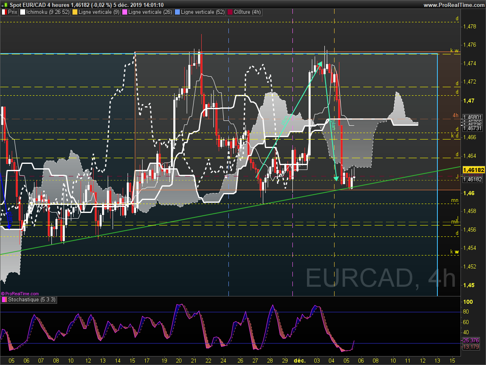
Task: Click the 21 date label on the time axis
Action: point(194,360)
